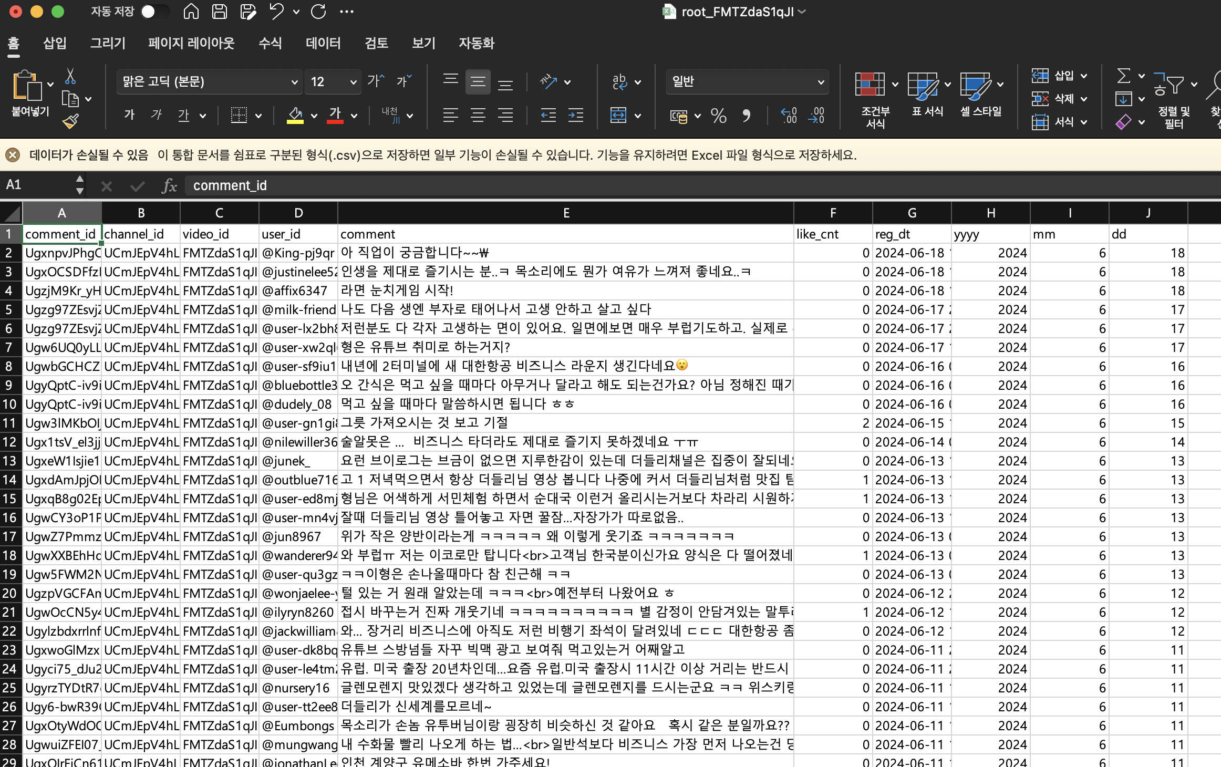Viewport: 1221px width, 767px height.
Task: Dismiss the data loss warning bar
Action: pos(13,155)
